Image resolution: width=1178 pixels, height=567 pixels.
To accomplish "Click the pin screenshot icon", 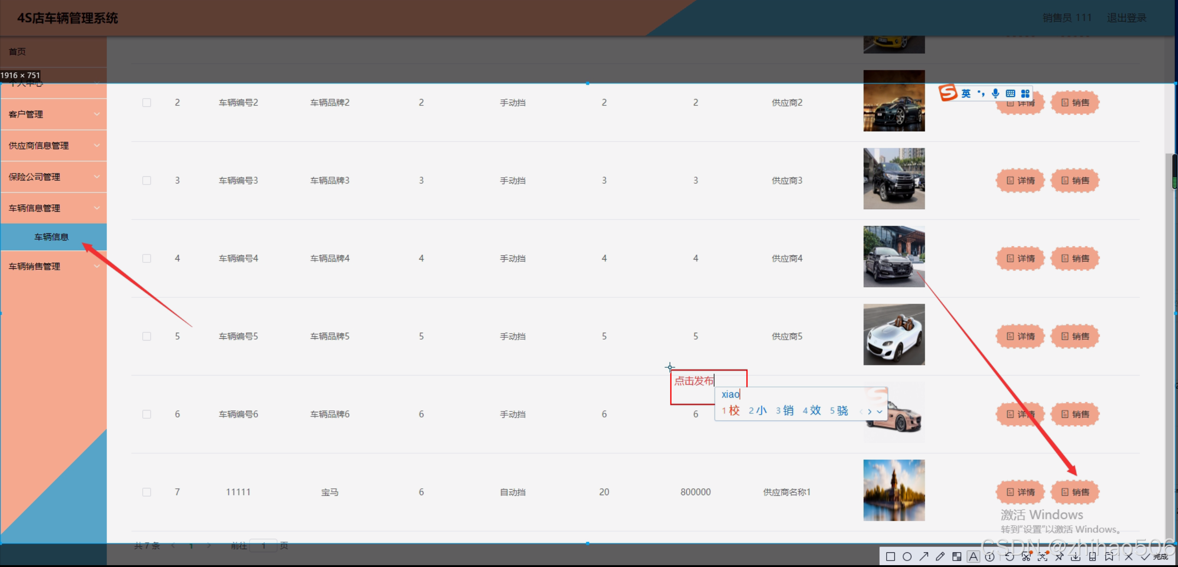I will tap(1059, 557).
